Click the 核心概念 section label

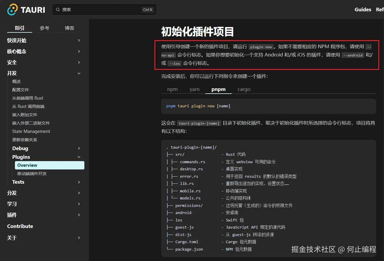coord(17,51)
